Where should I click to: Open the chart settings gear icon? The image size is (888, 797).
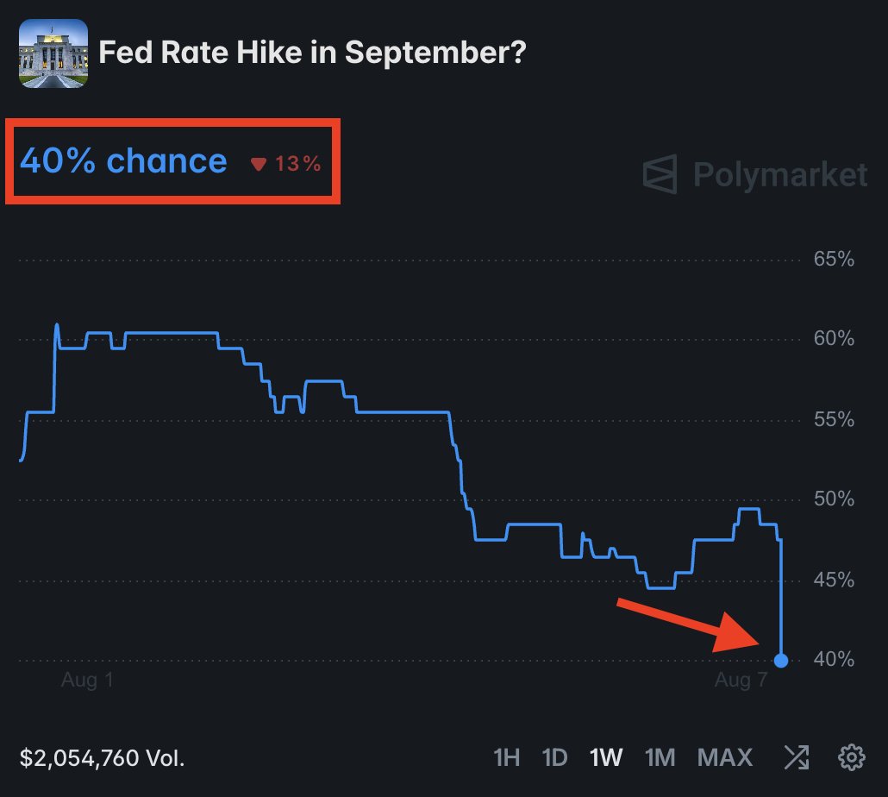(851, 757)
